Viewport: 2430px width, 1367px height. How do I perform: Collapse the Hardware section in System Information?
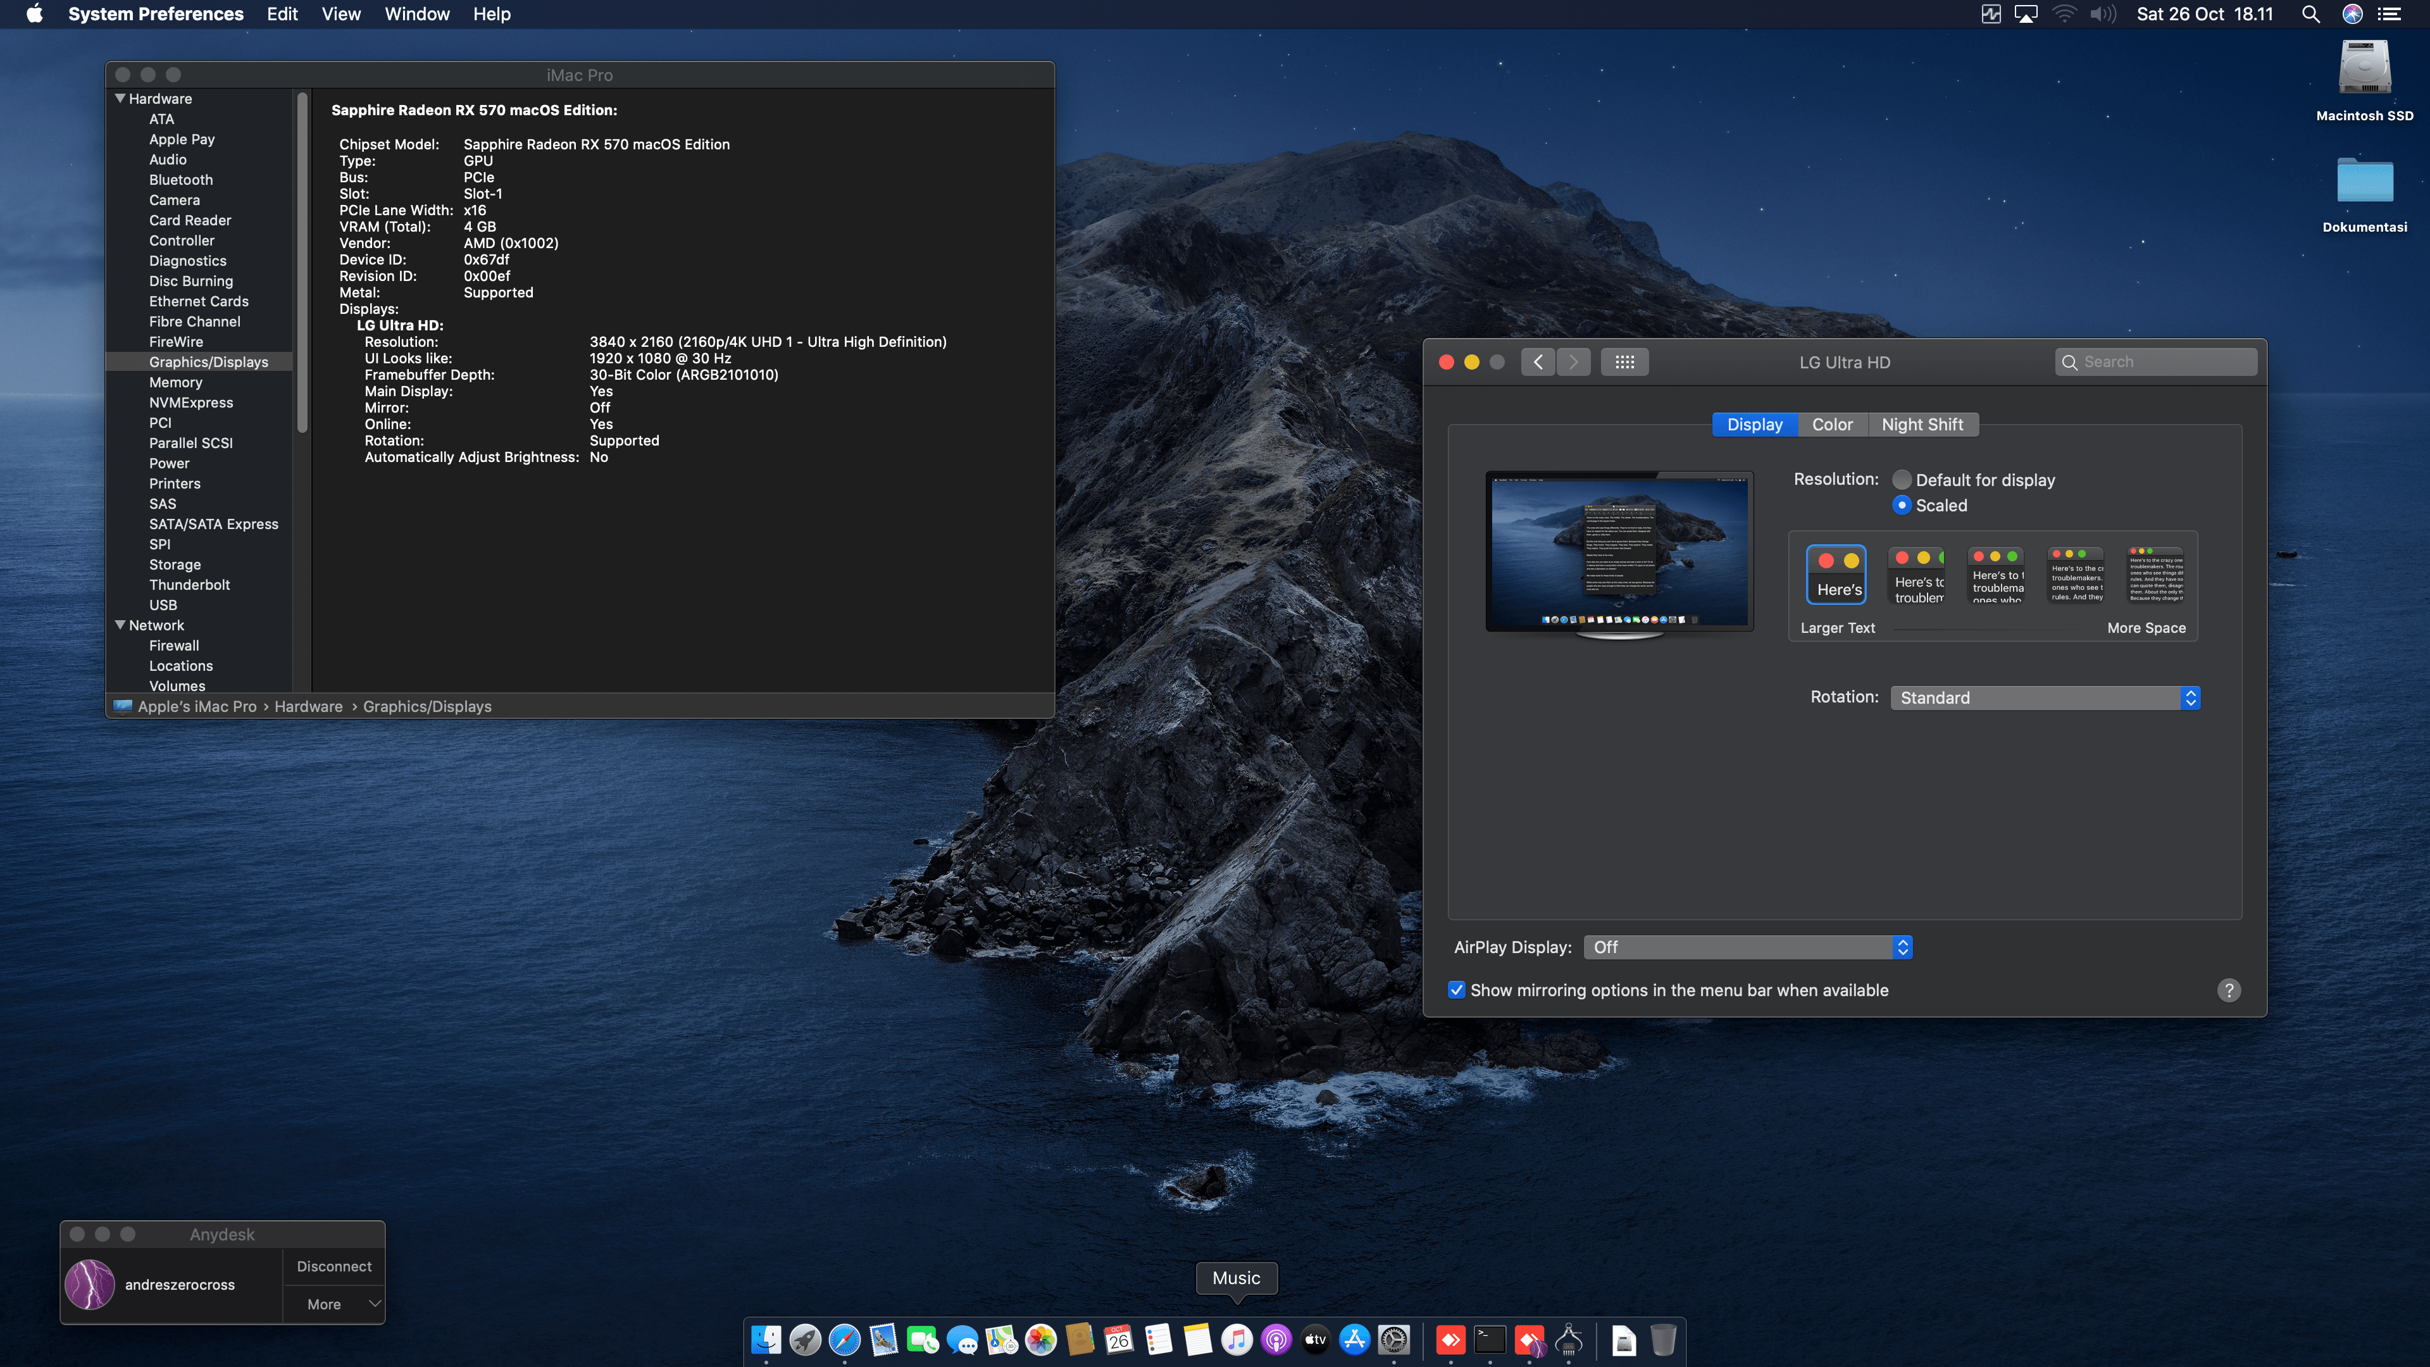pos(120,98)
